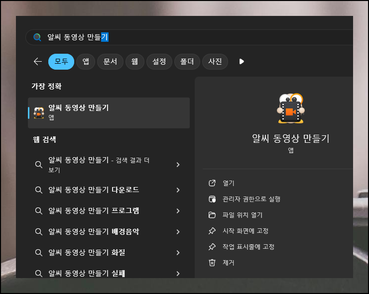Switch to the 문서 filter tab
This screenshot has height=294, width=369.
click(x=110, y=62)
